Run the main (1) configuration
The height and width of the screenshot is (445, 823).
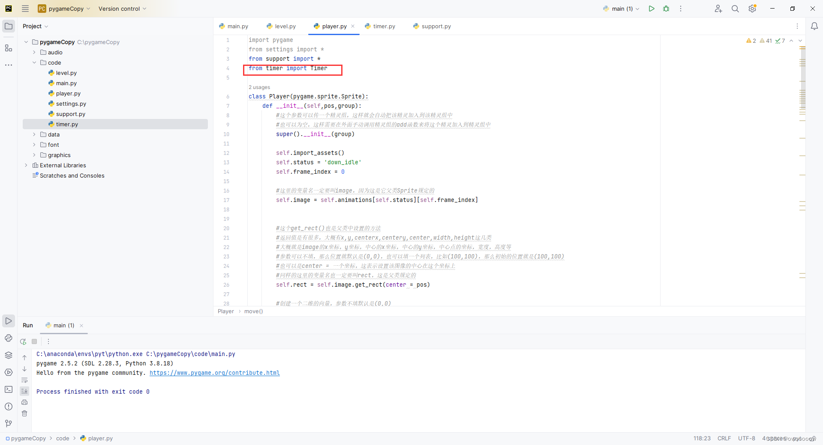click(652, 9)
